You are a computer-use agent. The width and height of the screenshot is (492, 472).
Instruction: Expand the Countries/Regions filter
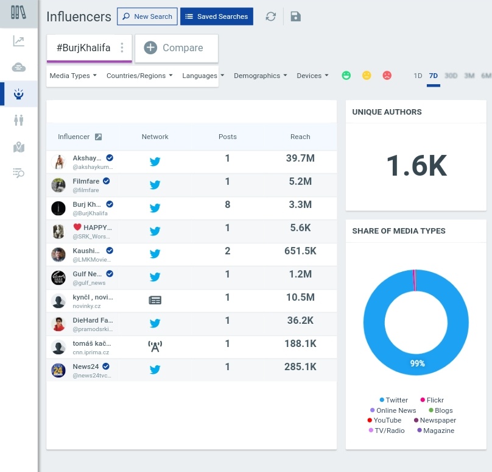click(x=138, y=76)
